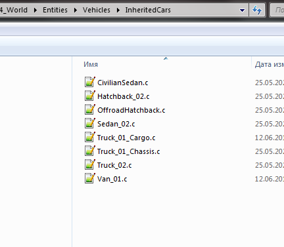Select the file name Truck_01_Chassis.c
The image size is (284, 247).
(x=129, y=151)
